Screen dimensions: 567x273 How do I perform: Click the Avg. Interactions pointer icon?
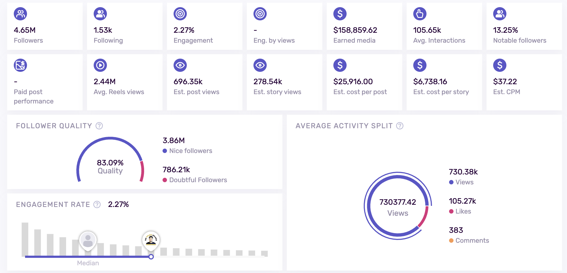420,14
